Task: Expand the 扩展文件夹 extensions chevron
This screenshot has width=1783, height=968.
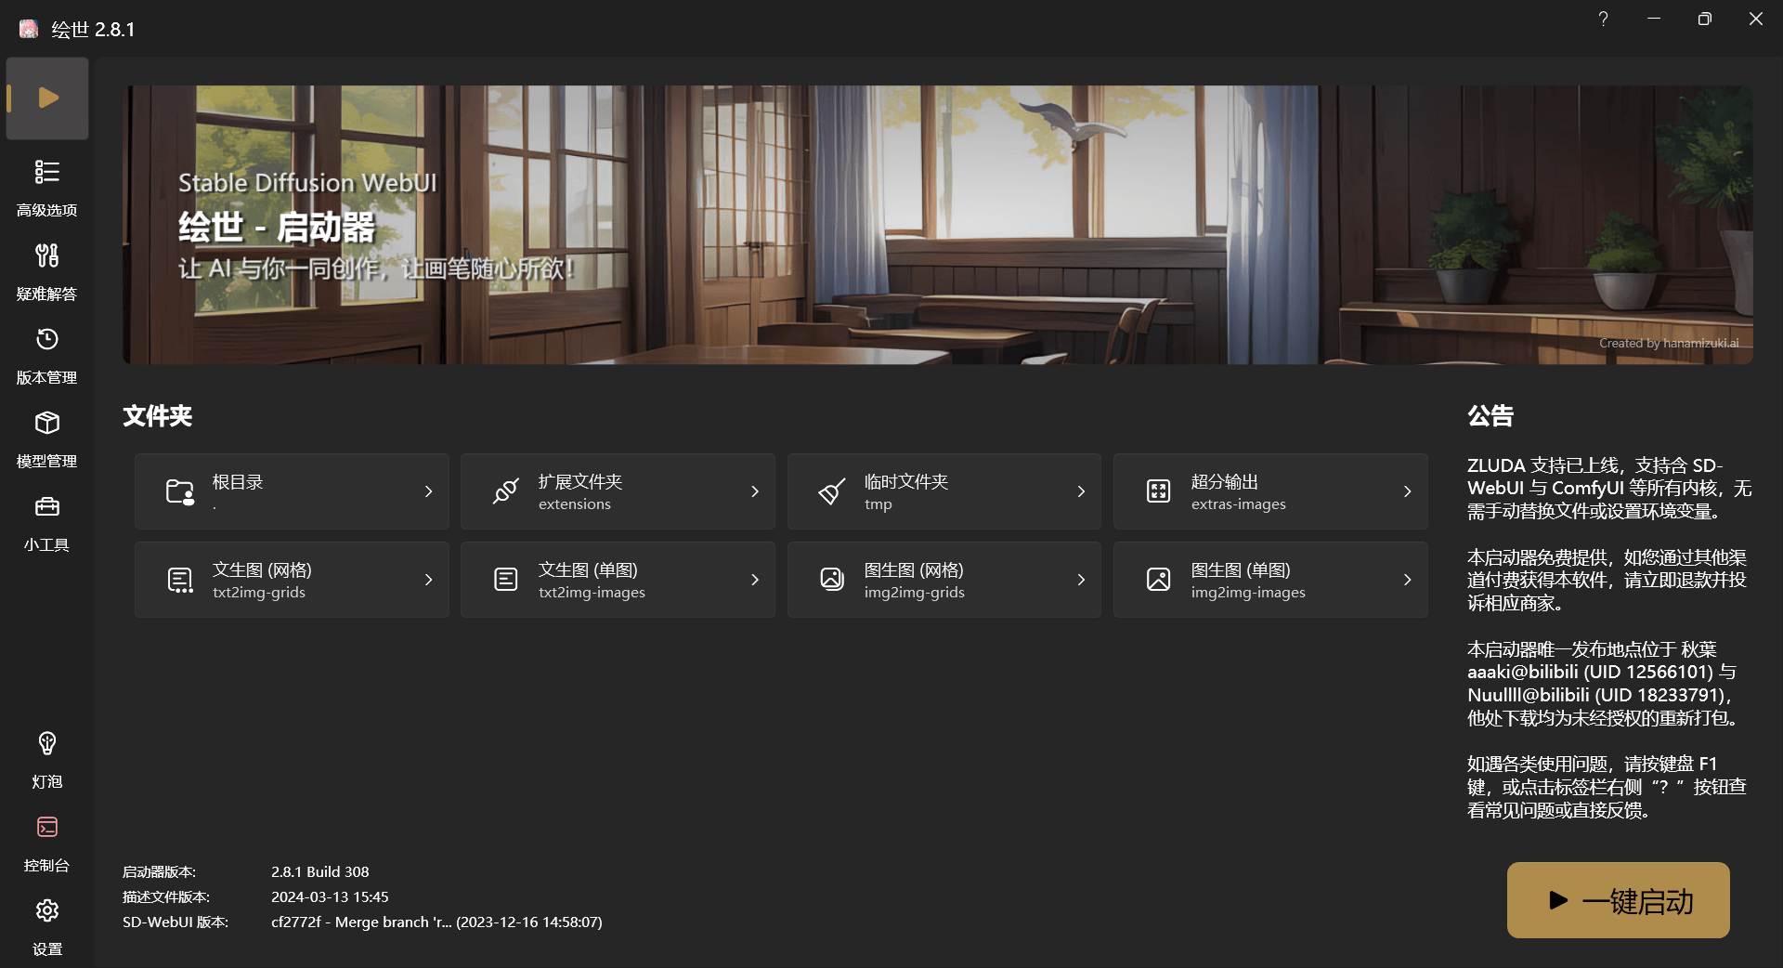Action: 754,491
